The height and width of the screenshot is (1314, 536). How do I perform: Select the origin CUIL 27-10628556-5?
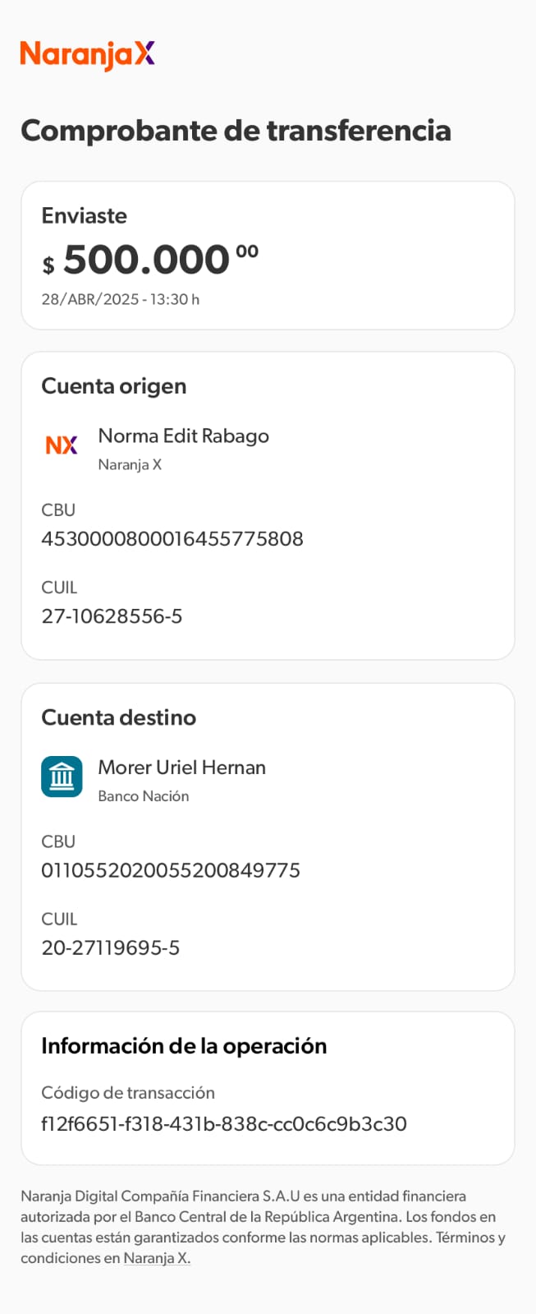click(x=112, y=616)
